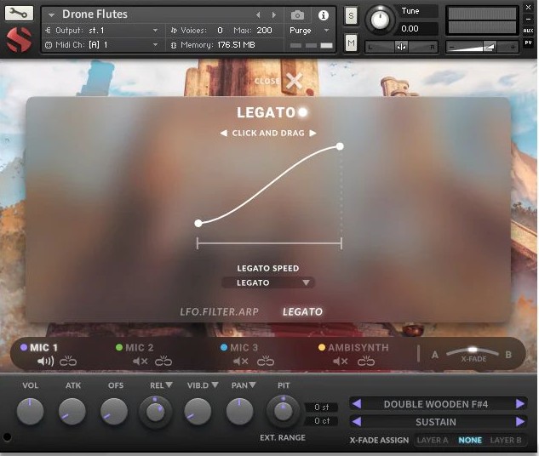Go to next instrument preset arrow
This screenshot has width=539, height=456.
(x=274, y=14)
